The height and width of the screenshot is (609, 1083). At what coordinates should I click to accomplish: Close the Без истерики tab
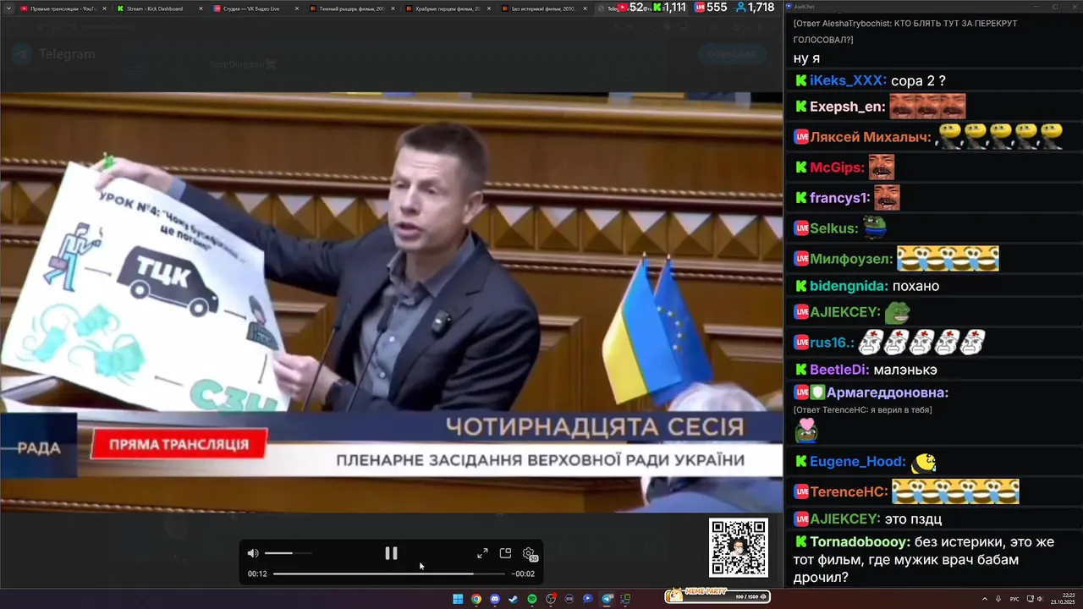[x=585, y=8]
